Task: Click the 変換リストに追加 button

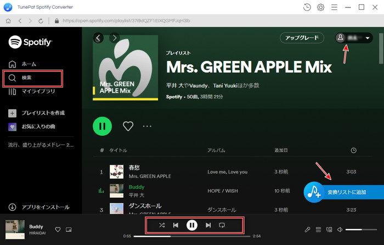Action: coord(344,192)
